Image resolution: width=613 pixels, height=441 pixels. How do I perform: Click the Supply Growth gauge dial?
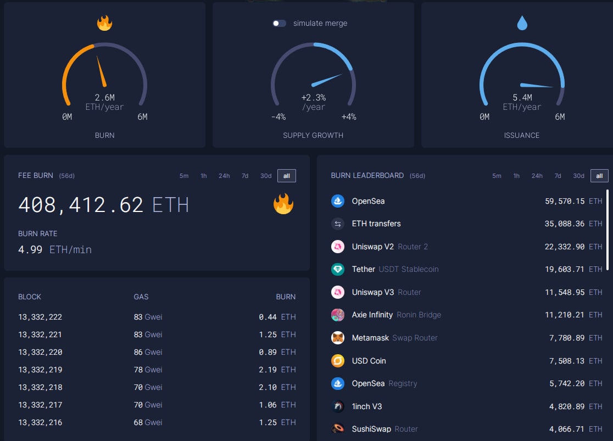[x=313, y=74]
